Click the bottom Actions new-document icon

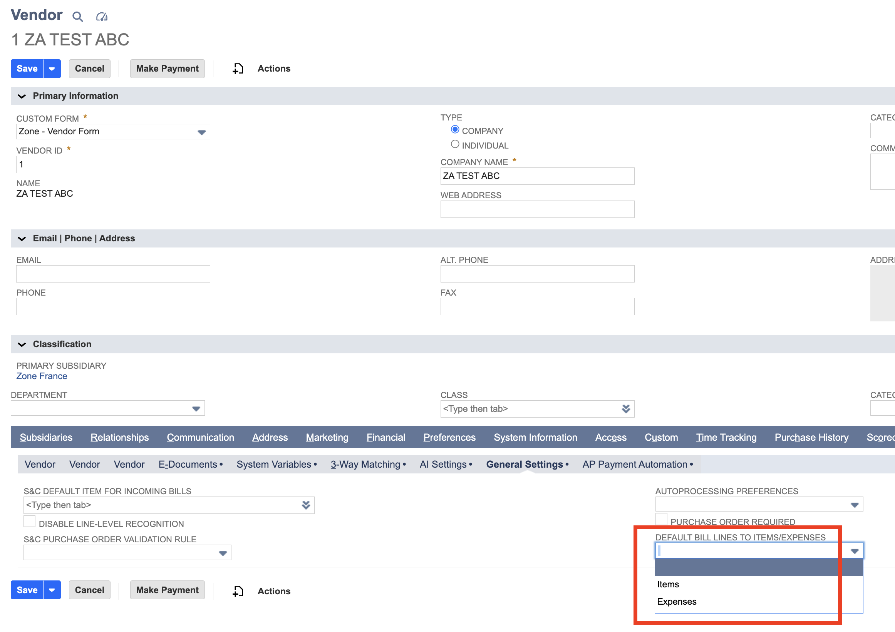point(238,591)
